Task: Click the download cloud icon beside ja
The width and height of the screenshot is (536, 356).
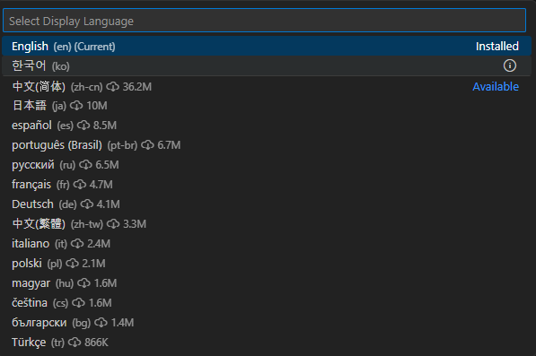Action: [76, 106]
